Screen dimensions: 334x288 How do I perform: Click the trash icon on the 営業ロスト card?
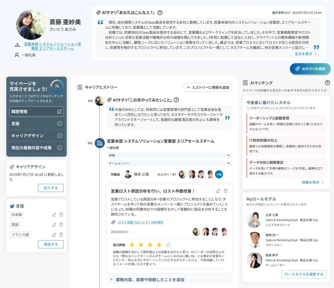pyautogui.click(x=226, y=191)
